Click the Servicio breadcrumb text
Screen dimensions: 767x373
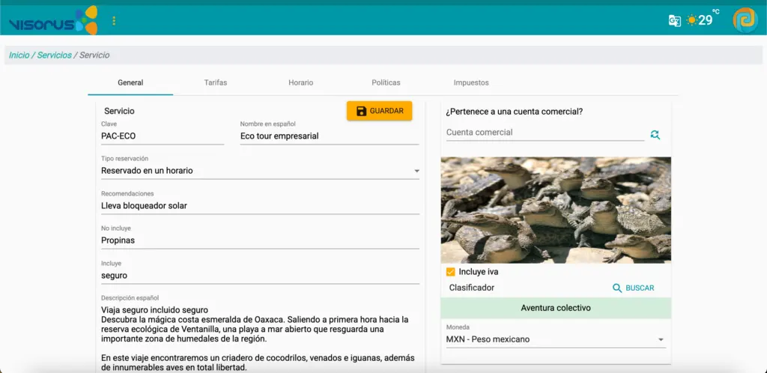click(x=94, y=55)
